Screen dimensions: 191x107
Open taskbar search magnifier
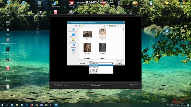(7, 105)
